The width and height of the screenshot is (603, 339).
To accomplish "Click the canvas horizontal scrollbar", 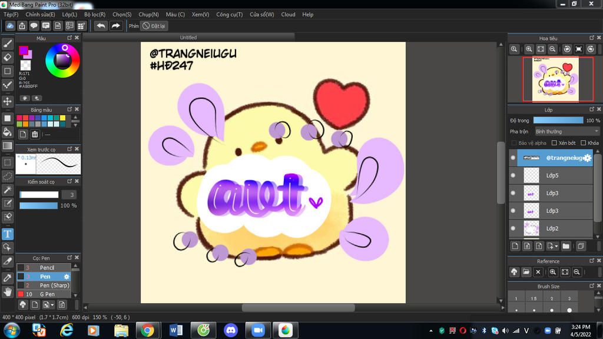I will point(298,307).
